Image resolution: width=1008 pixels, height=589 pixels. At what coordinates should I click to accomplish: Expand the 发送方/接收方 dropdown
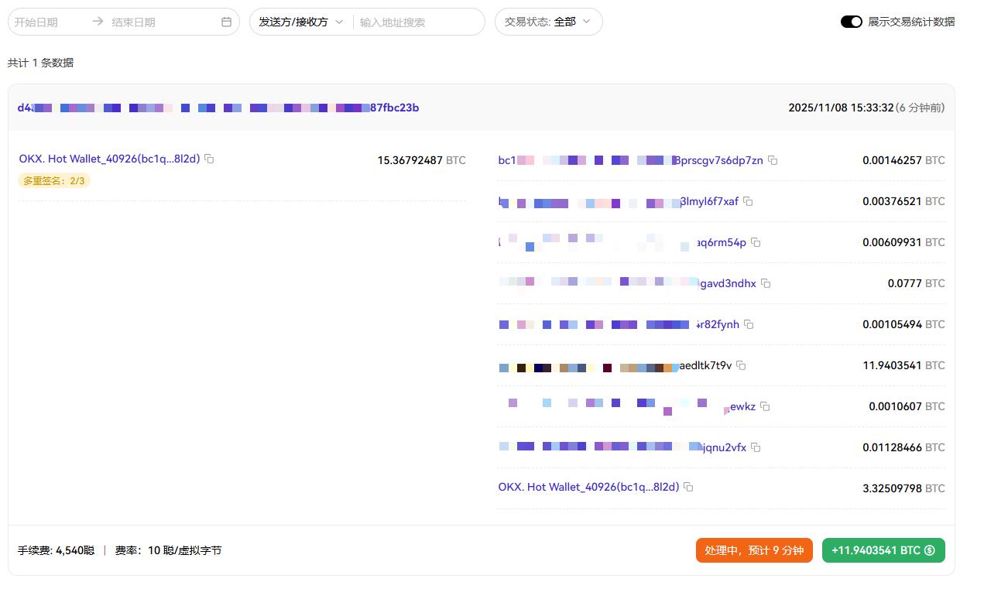(x=300, y=22)
